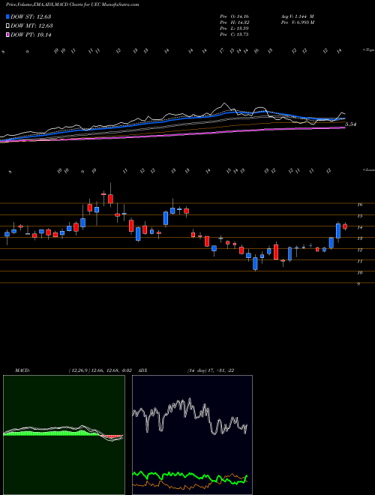Click the '<Lows' label at right edge
This screenshot has width=375, height=495.
click(368, 169)
